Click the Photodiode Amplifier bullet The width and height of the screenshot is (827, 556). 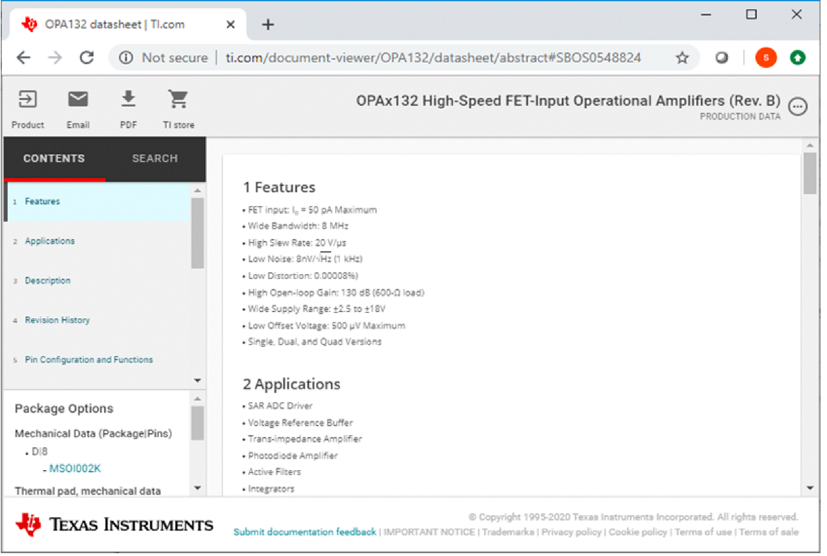click(x=293, y=456)
